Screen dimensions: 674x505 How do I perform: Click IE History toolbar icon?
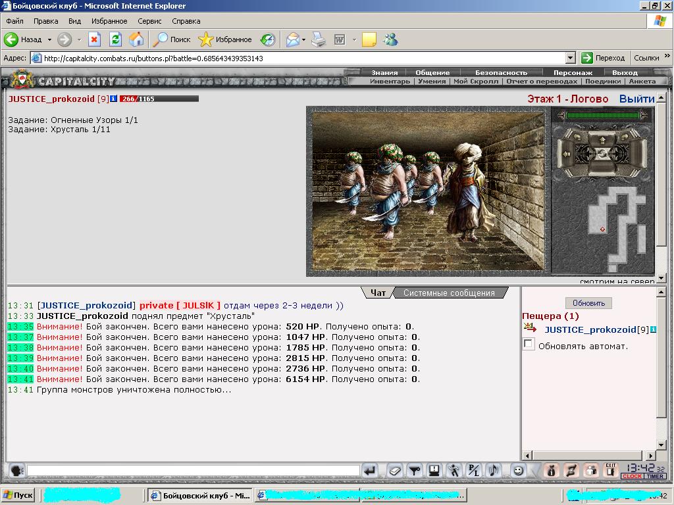point(268,39)
